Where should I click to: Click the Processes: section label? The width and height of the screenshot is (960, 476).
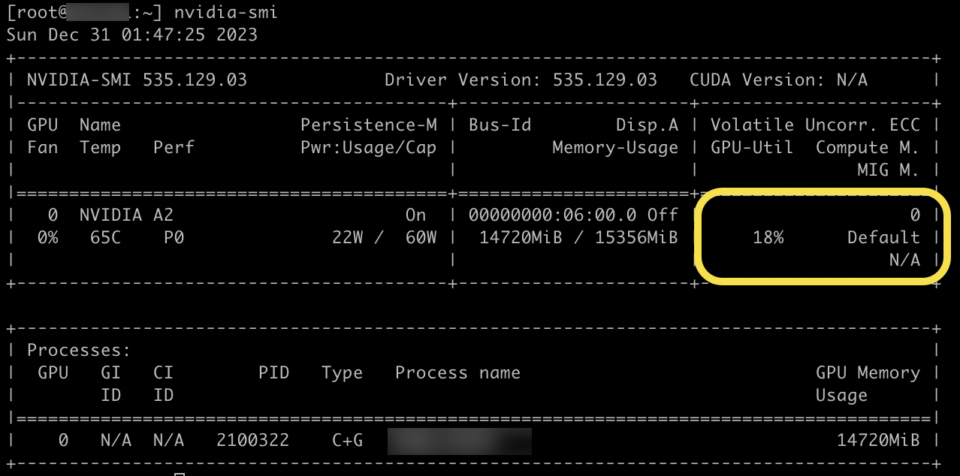[x=79, y=351]
